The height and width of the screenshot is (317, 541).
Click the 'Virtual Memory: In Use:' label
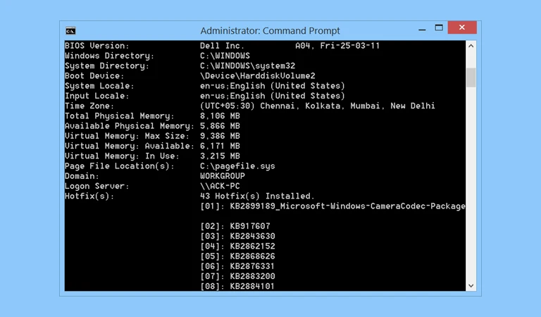click(122, 156)
